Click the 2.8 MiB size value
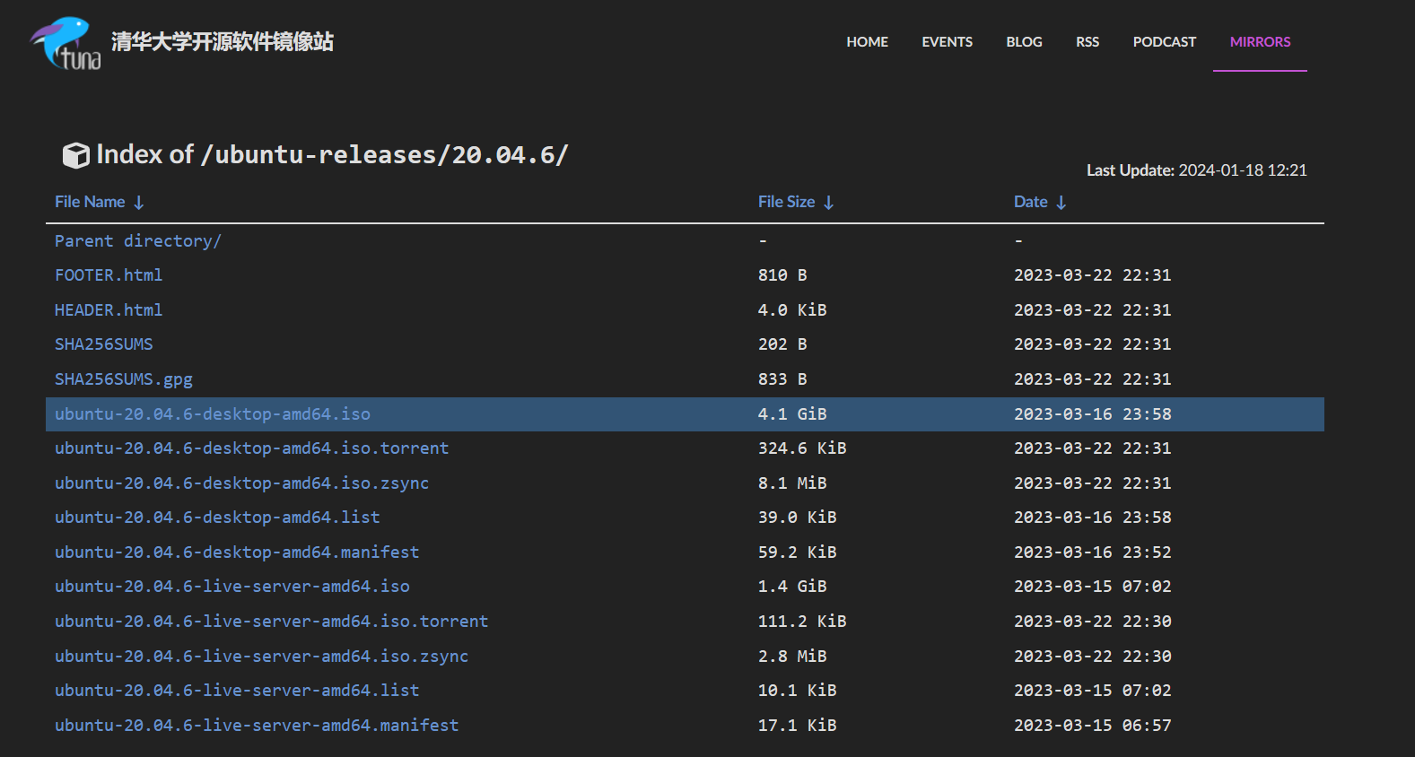 point(792,657)
